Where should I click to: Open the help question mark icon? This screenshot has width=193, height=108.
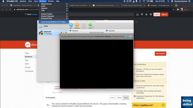(x=146, y=14)
